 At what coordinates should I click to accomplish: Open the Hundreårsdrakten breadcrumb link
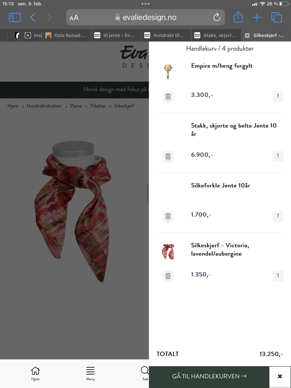coord(44,106)
